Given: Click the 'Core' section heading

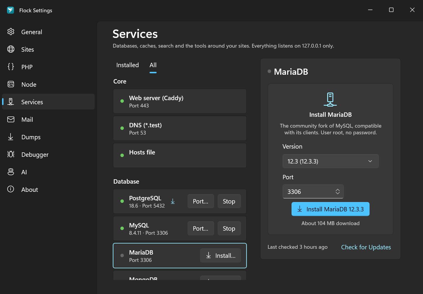Looking at the screenshot, I should 120,81.
